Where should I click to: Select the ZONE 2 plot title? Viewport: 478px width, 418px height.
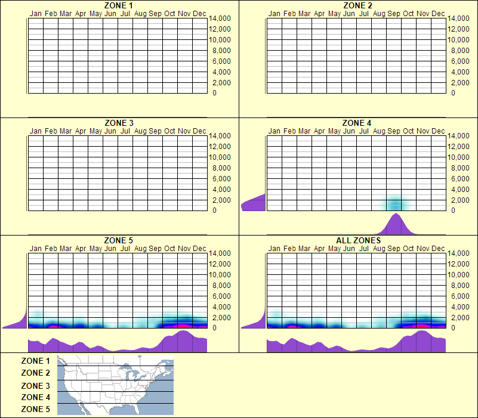[x=358, y=7]
